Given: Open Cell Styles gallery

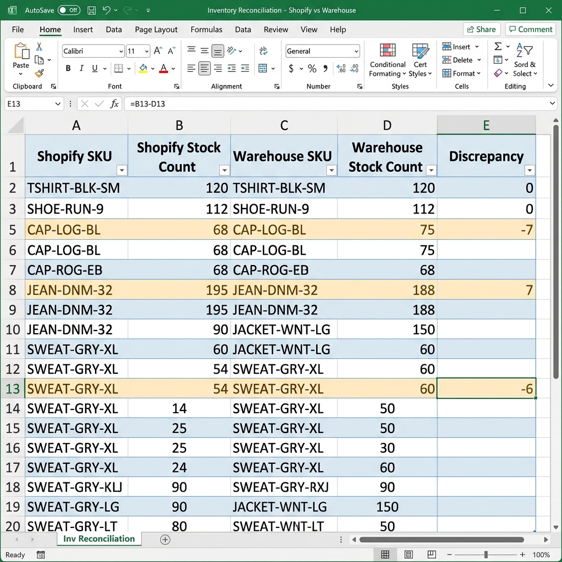Looking at the screenshot, I should 420,60.
